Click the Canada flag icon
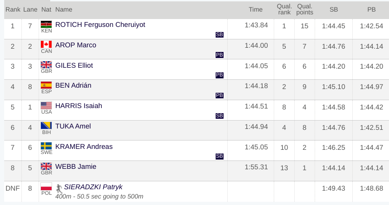 pos(46,45)
